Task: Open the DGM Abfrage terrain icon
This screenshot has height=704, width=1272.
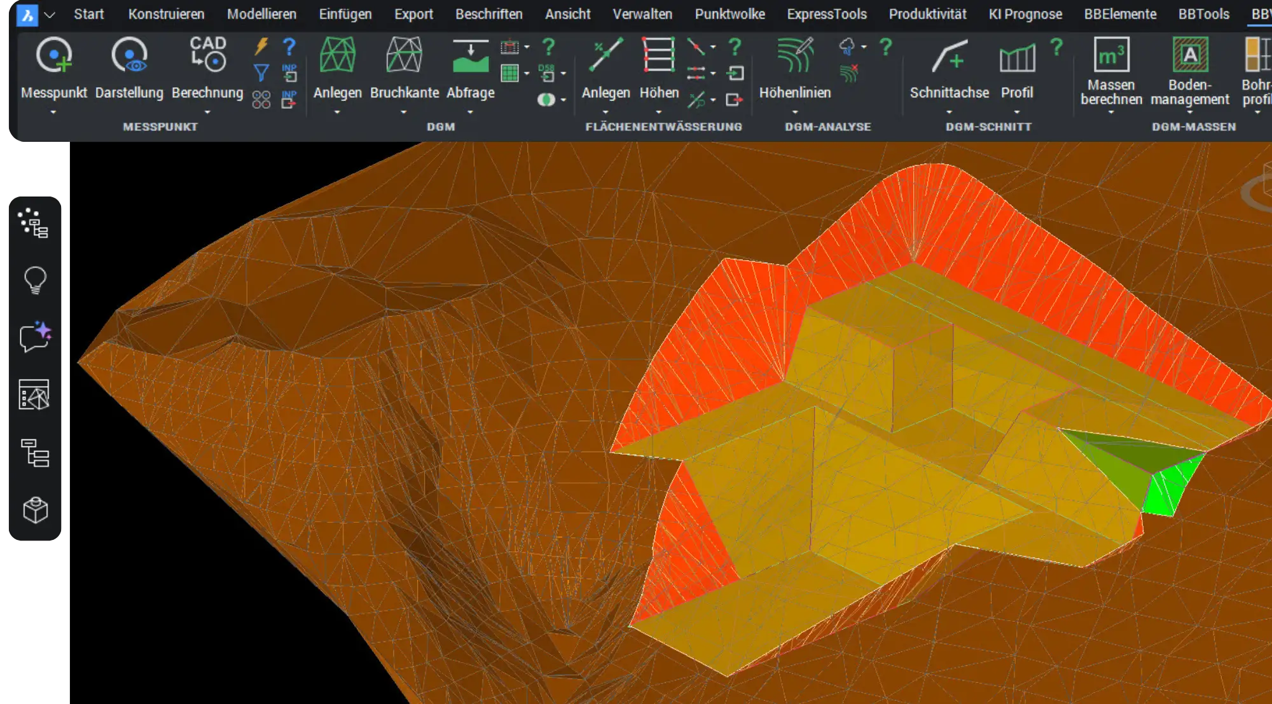Action: coord(471,56)
